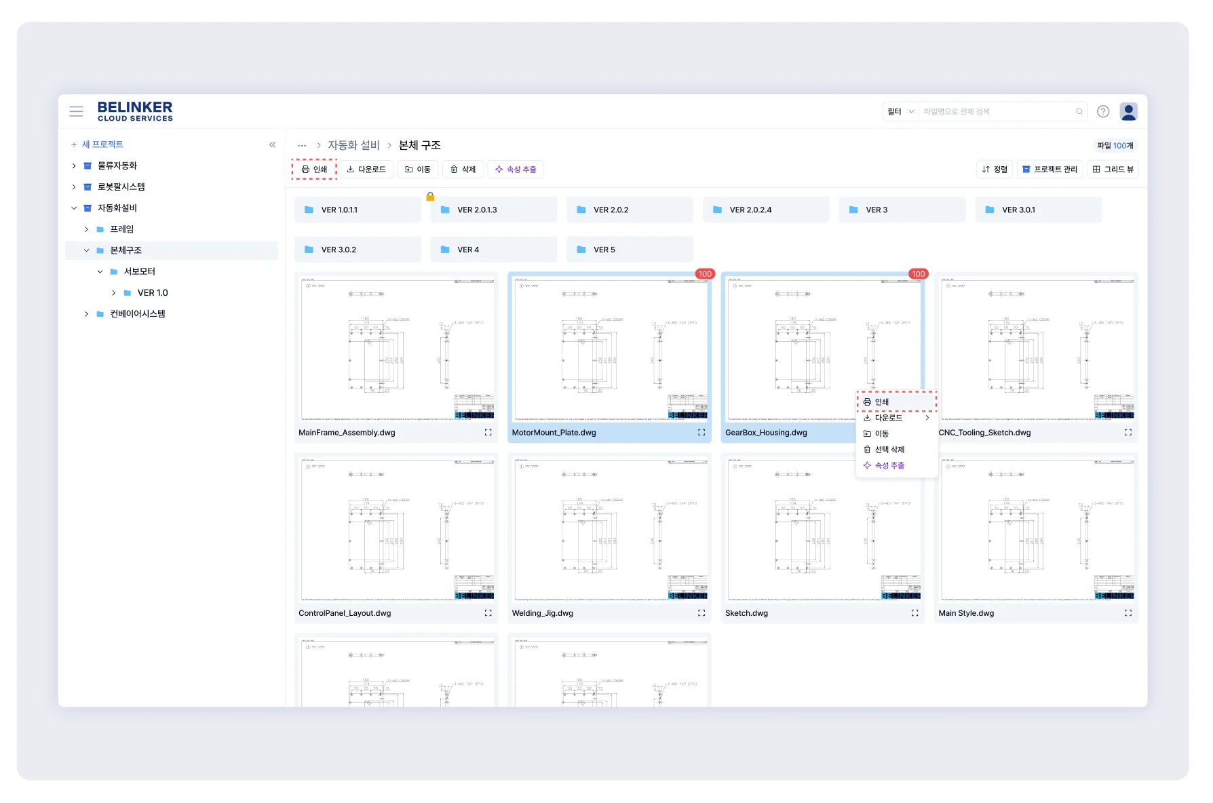Collapse the 서보모터 folder
The width and height of the screenshot is (1213, 803).
coord(100,272)
